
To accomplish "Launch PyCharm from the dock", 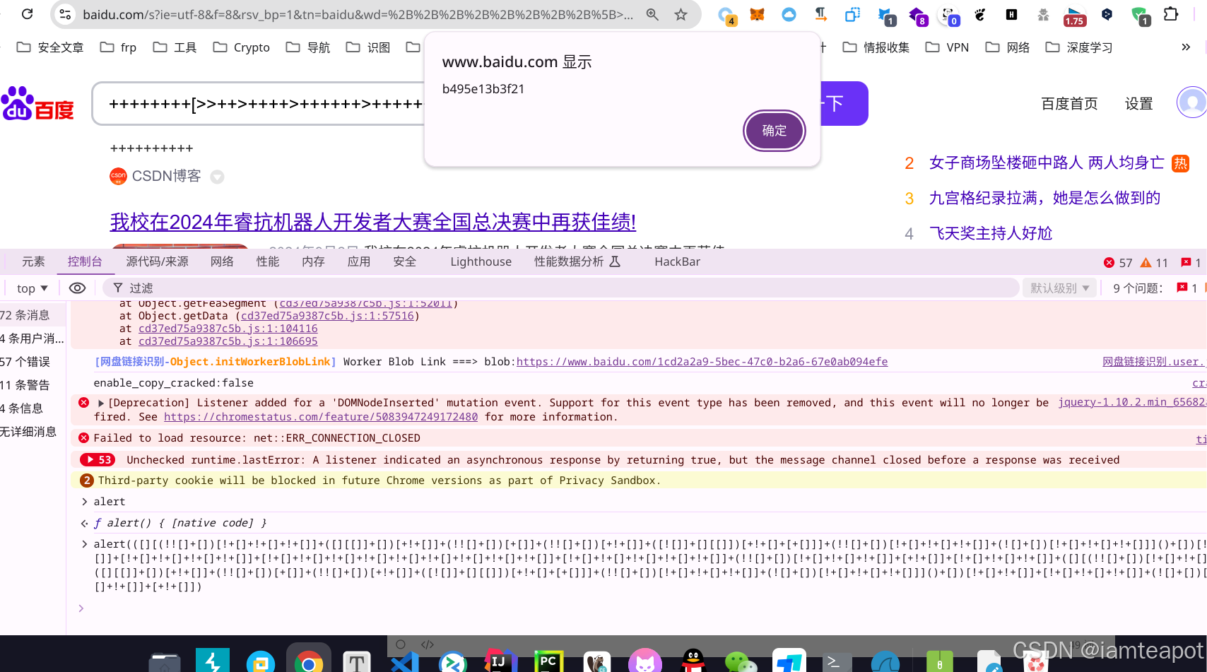I will (548, 661).
